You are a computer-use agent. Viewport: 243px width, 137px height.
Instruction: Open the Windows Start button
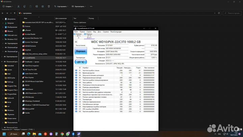(x=4, y=134)
